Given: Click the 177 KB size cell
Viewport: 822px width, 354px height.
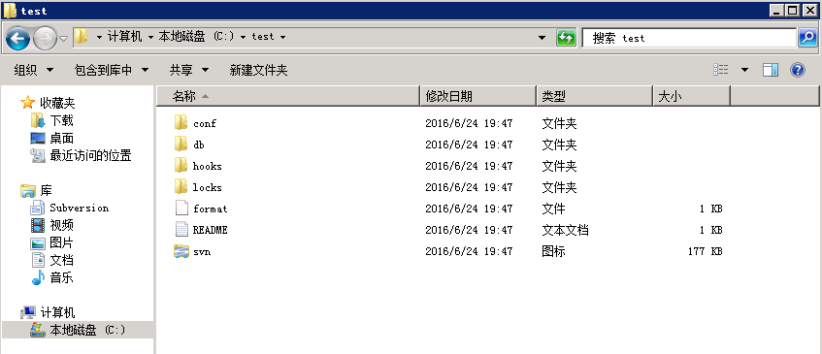Looking at the screenshot, I should pos(706,251).
